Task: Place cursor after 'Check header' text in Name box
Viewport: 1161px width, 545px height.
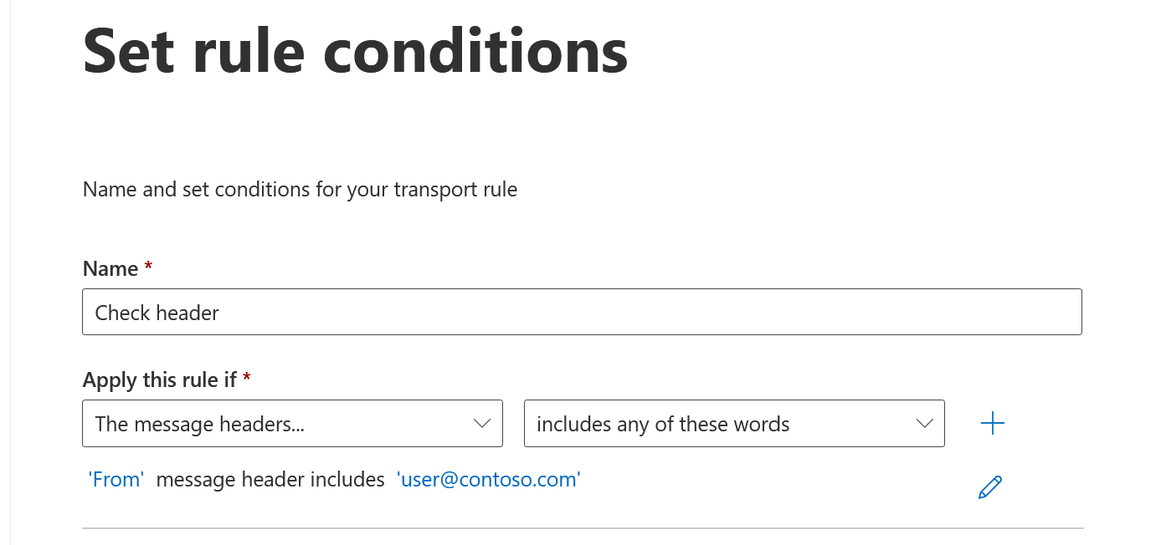Action: click(221, 313)
